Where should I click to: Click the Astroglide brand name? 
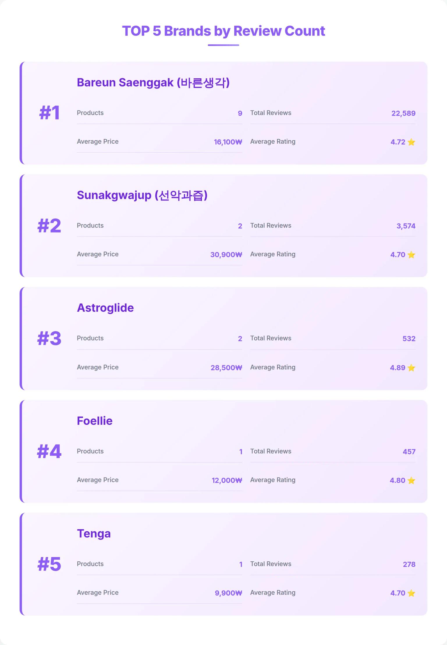tap(105, 308)
